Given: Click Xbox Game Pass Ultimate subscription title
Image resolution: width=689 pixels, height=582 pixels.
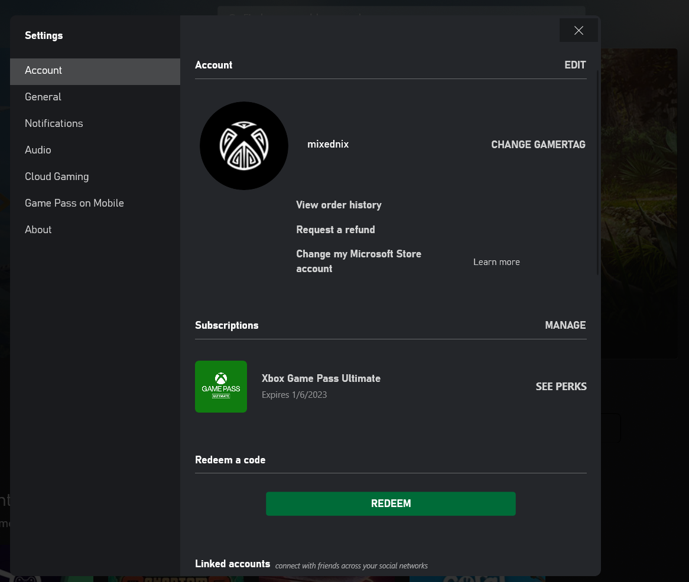Looking at the screenshot, I should pos(321,378).
